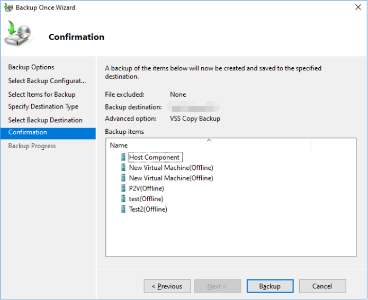Click the Name column header

point(119,145)
